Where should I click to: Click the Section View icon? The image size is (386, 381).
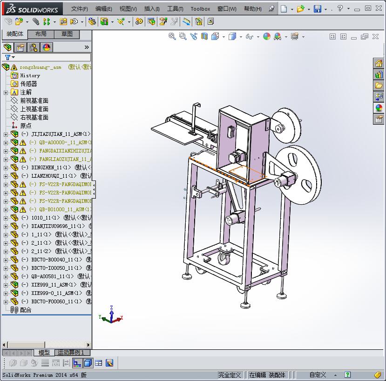coord(204,37)
